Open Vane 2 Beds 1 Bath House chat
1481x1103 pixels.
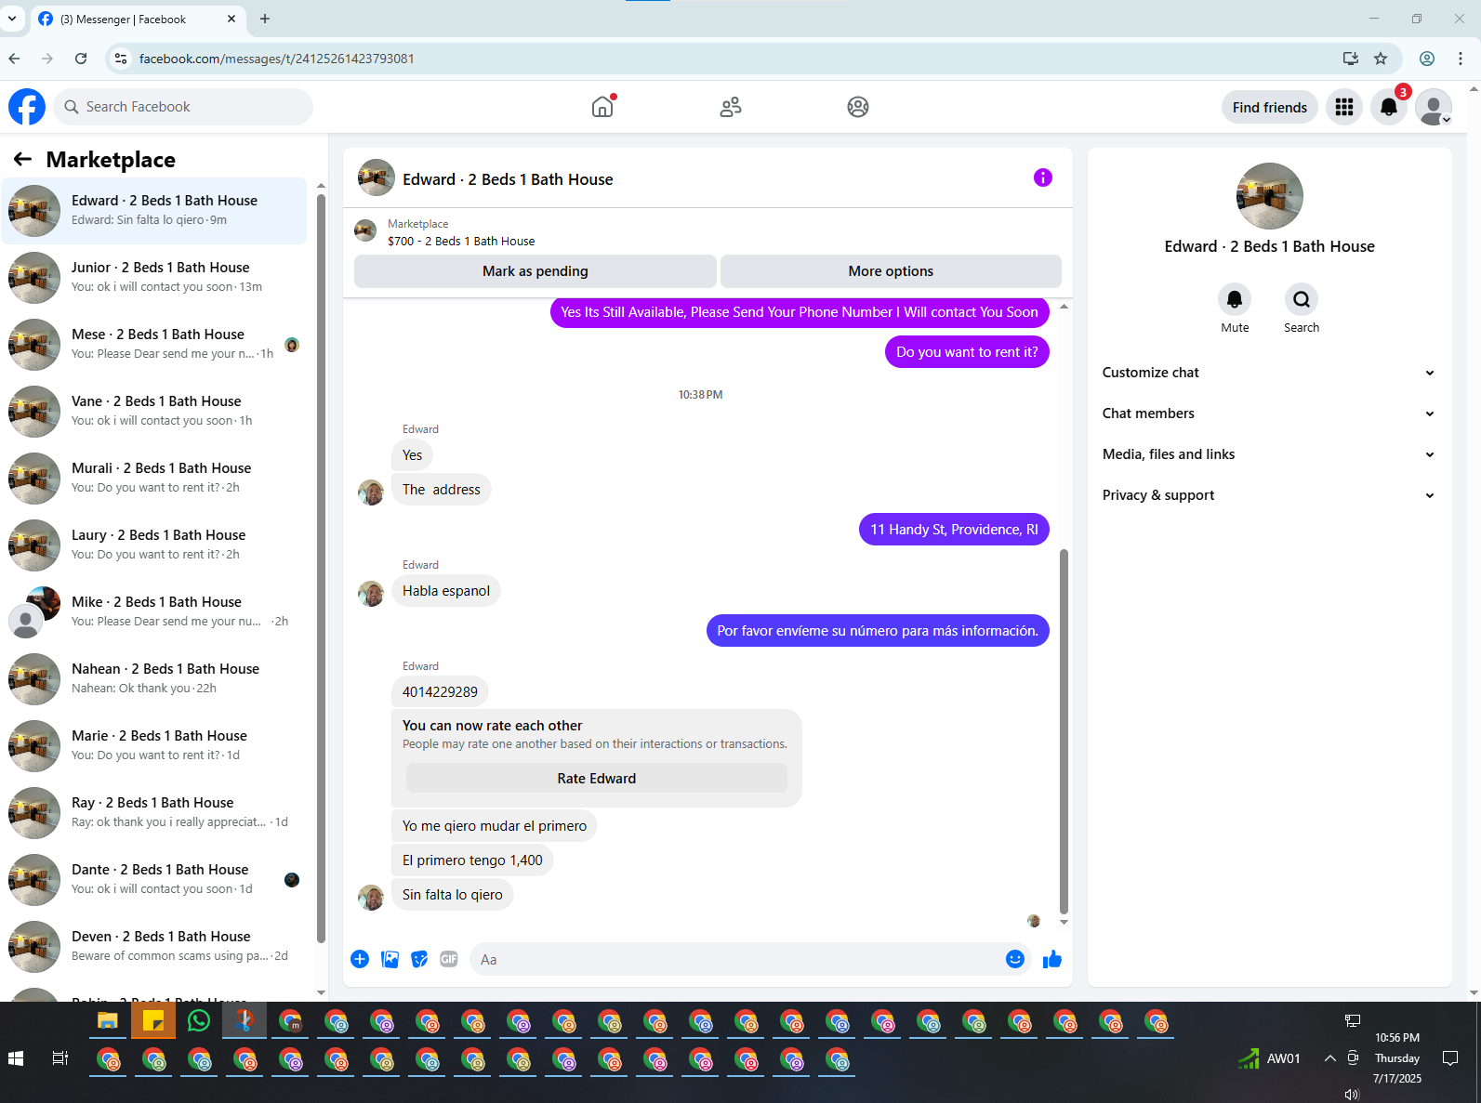point(154,412)
